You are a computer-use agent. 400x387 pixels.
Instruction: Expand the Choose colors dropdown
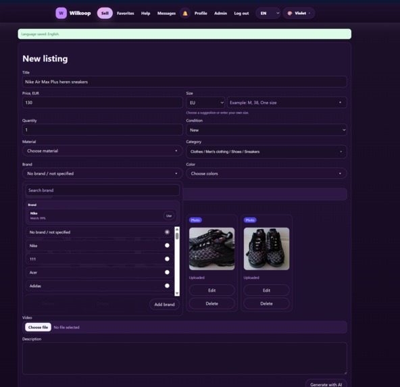(266, 174)
